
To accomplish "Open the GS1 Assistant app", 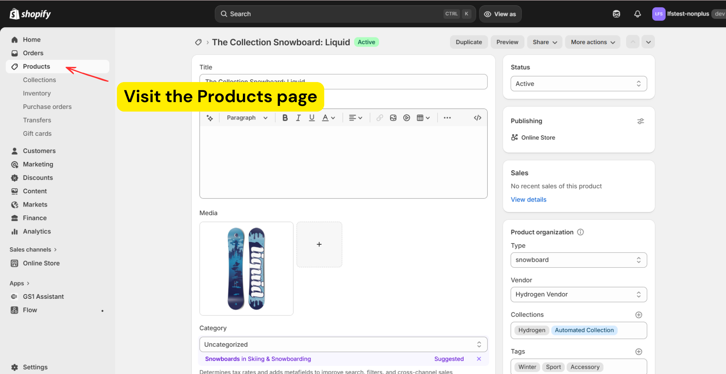I will [58, 297].
